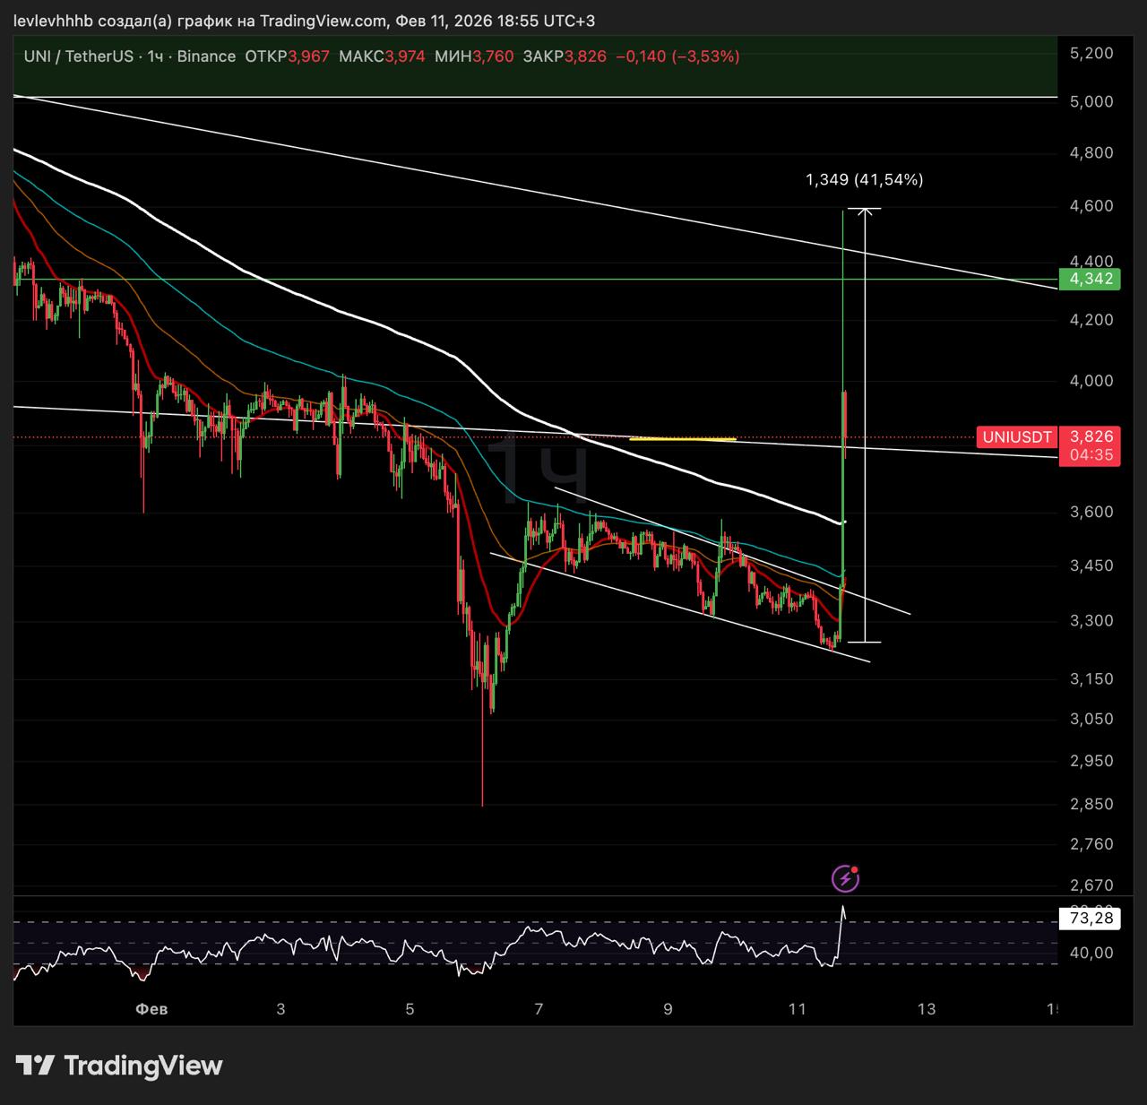Select the red UNIUSDT symbol label

click(x=1016, y=437)
